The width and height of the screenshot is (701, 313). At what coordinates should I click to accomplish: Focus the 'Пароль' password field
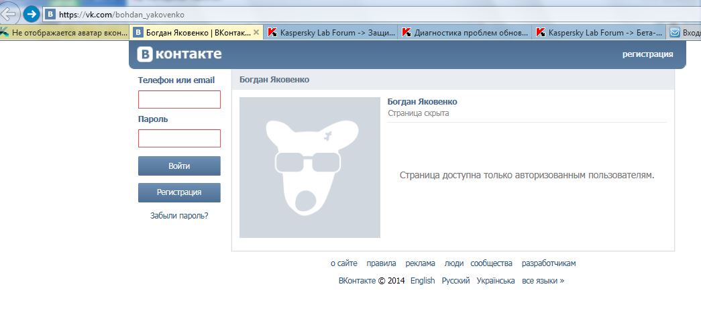(x=179, y=139)
